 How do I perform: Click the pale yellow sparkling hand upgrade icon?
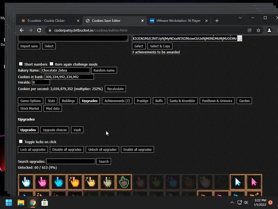point(91,182)
